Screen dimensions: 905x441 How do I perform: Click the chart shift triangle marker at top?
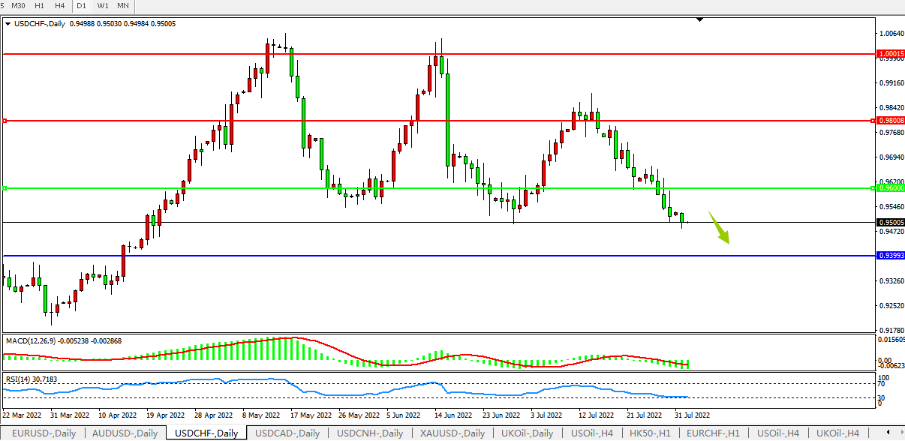699,19
